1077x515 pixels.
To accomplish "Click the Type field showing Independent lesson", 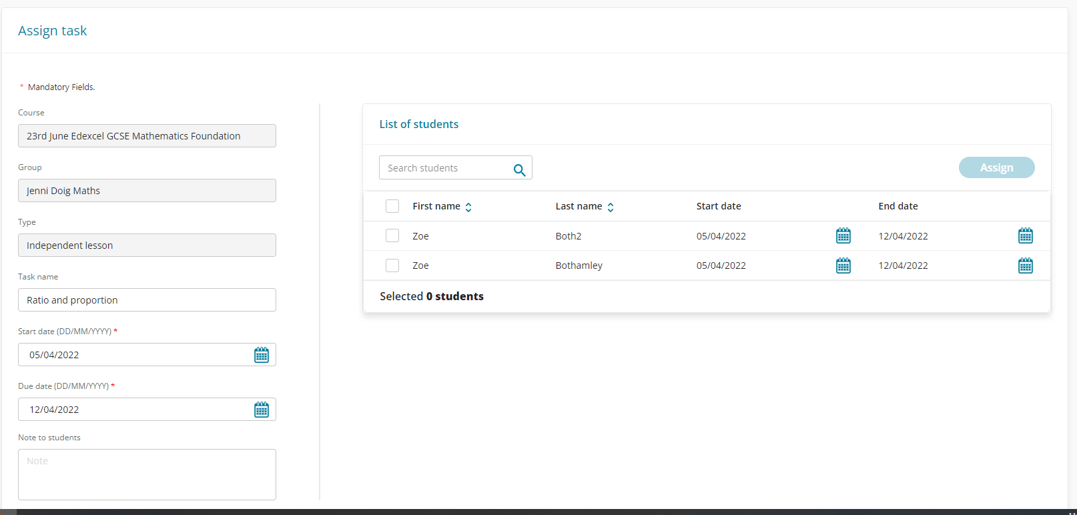I will pos(147,245).
